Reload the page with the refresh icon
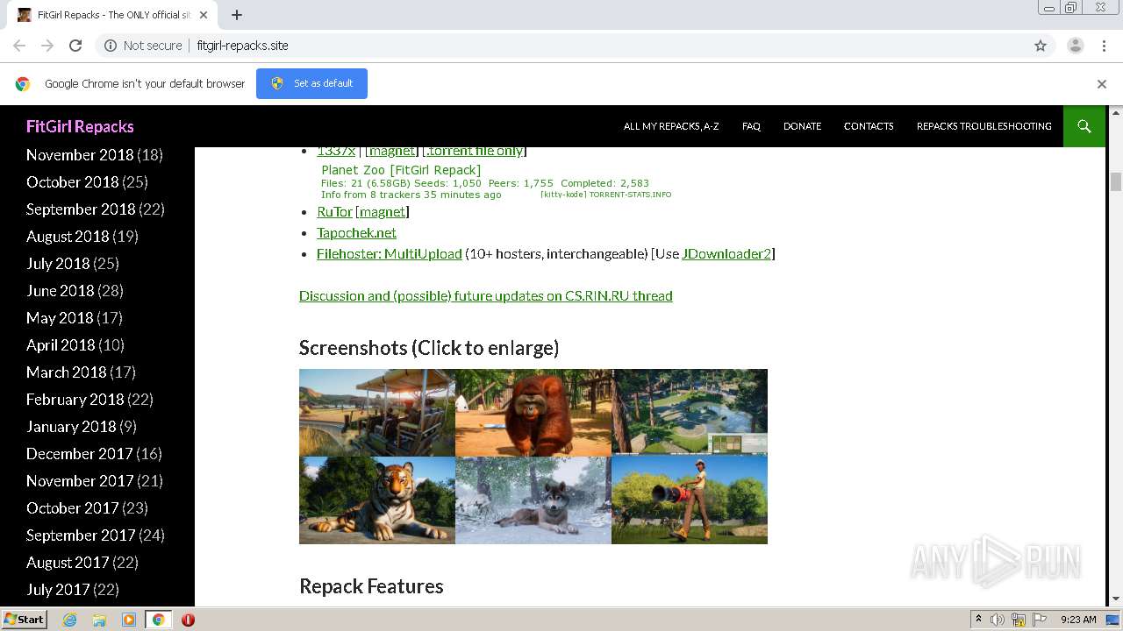The height and width of the screenshot is (631, 1123). pos(75,46)
